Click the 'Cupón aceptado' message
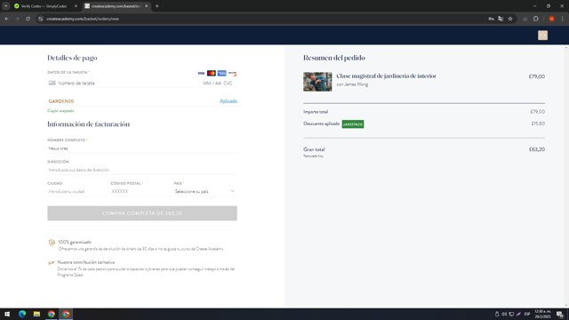 click(x=60, y=110)
